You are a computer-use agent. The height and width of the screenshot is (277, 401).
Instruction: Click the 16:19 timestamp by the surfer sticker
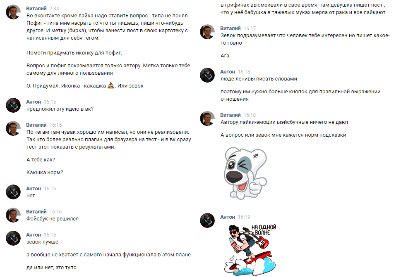point(244,217)
